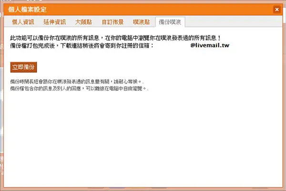
Task: Start backup with the 立即備份 button
Action: pyautogui.click(x=23, y=67)
